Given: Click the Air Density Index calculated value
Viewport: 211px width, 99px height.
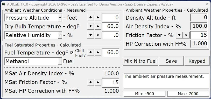Looking at the screenshot, I should pyautogui.click(x=199, y=26).
